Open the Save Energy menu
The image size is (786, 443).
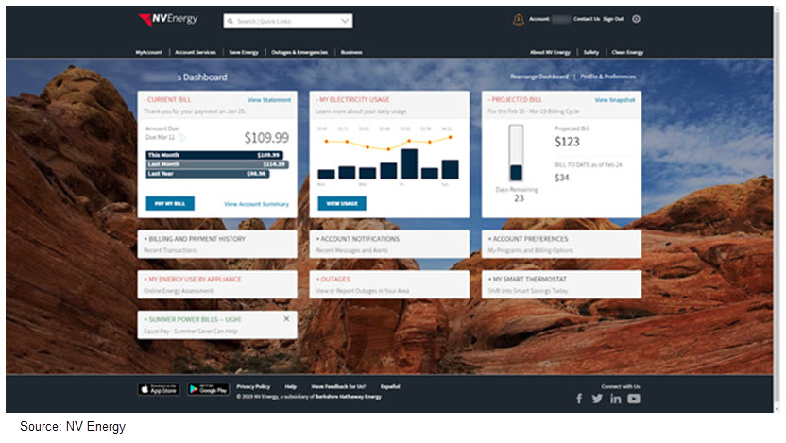244,52
